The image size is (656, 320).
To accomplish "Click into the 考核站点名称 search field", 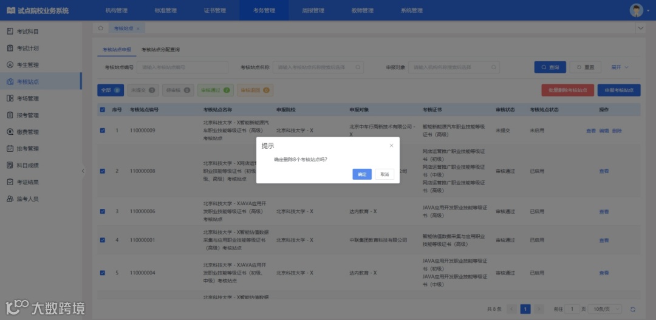I will [x=318, y=67].
